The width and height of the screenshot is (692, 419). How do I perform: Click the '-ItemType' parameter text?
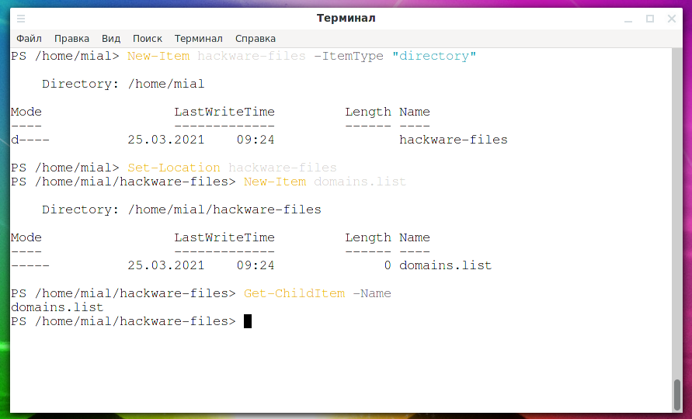349,56
